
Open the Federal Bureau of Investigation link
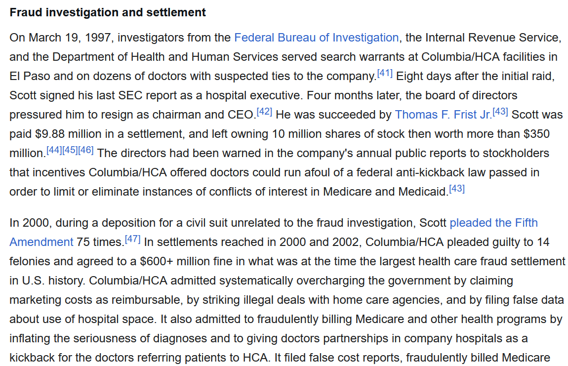click(316, 38)
